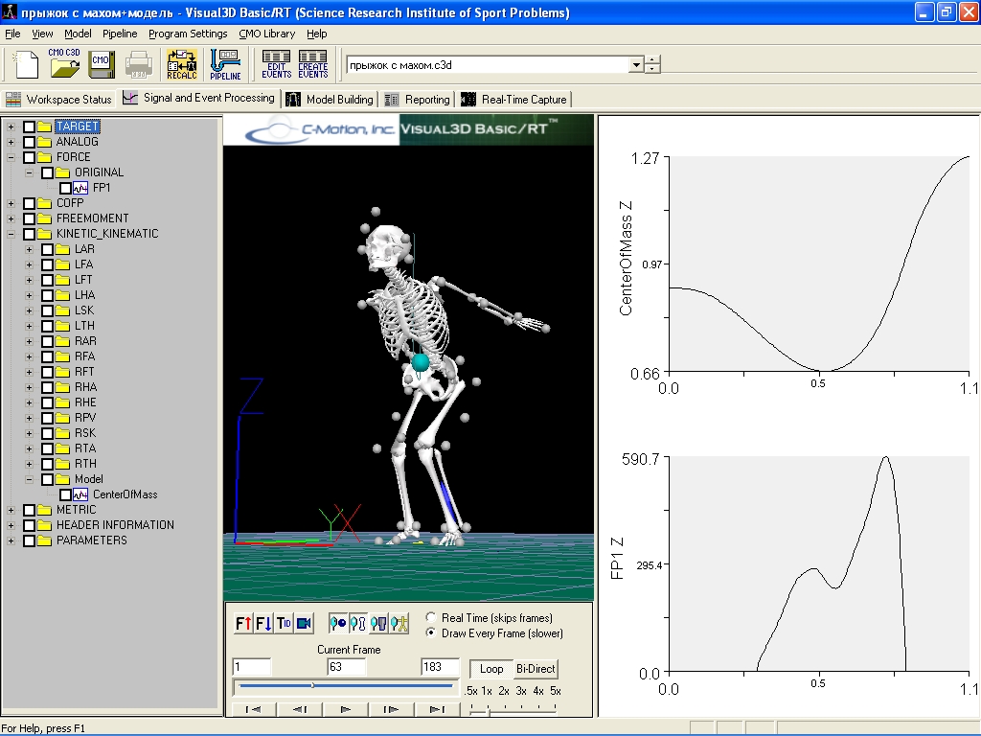Screen dimensions: 981x736
Task: Open the Pipeline menu
Action: pos(120,34)
